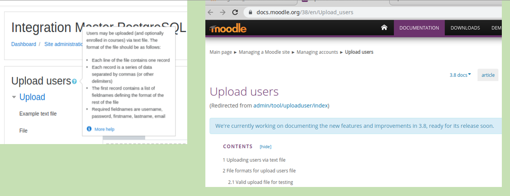The height and width of the screenshot is (196, 510).
Task: Hide the contents table
Action: (x=265, y=147)
